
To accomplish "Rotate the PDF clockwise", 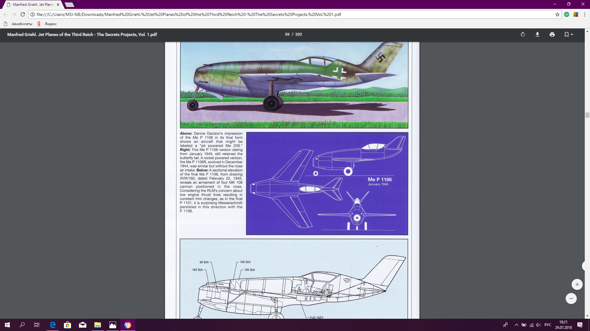I will [523, 34].
